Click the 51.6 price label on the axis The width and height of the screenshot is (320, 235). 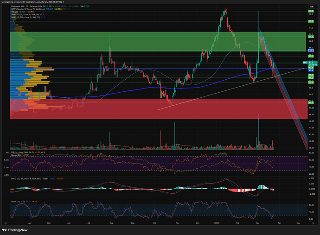pyautogui.click(x=311, y=102)
